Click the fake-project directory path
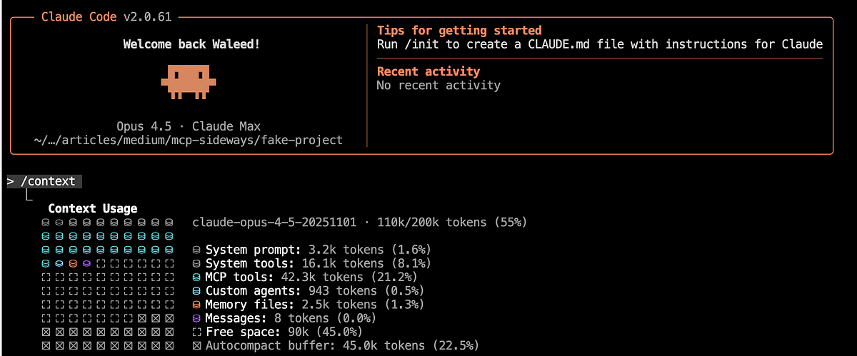Image resolution: width=857 pixels, height=356 pixels. pyautogui.click(x=188, y=140)
